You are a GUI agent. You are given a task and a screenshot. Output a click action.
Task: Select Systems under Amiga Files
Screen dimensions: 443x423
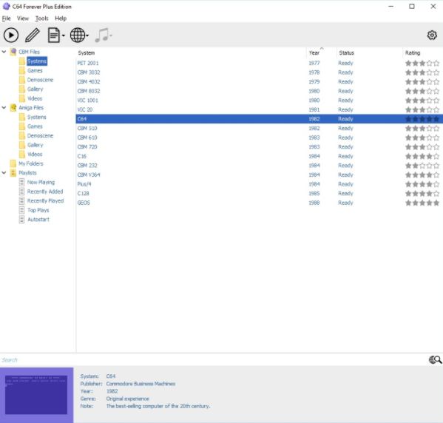(37, 117)
